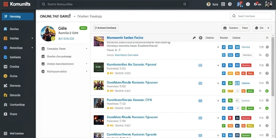Viewport: 276px width, 138px height.
Task: Click the Socham button with briefcase icon
Action: [x=231, y=28]
